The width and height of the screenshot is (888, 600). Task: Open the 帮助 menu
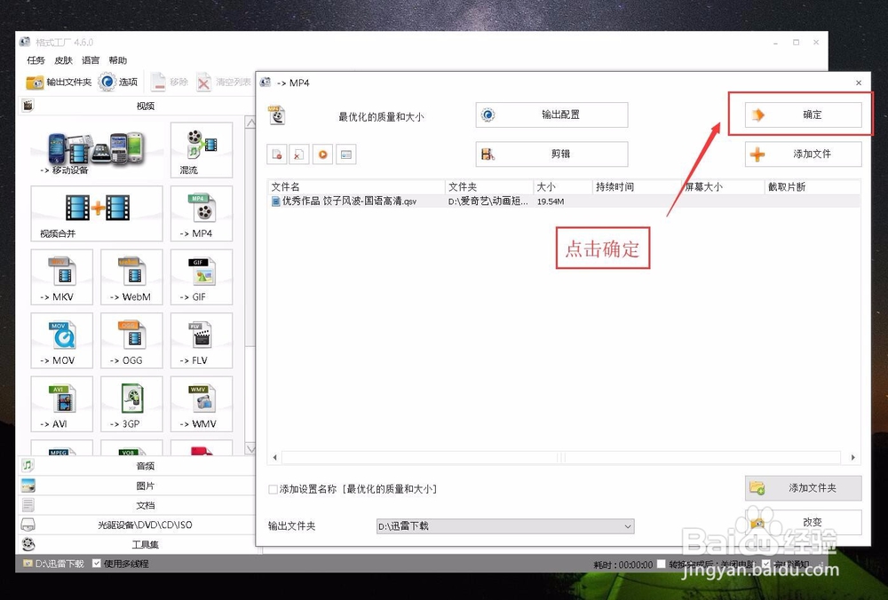click(117, 60)
